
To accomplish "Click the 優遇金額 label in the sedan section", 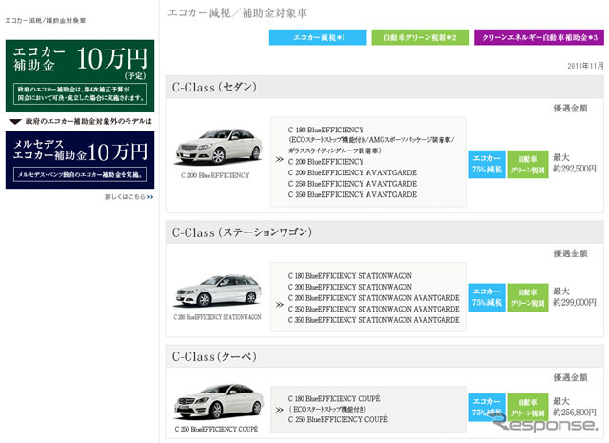I will pos(570,108).
